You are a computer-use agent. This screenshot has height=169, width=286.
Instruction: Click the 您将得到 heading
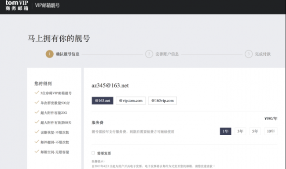point(43,84)
